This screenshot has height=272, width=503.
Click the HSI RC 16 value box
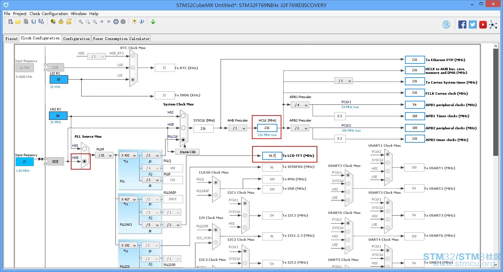58,116
